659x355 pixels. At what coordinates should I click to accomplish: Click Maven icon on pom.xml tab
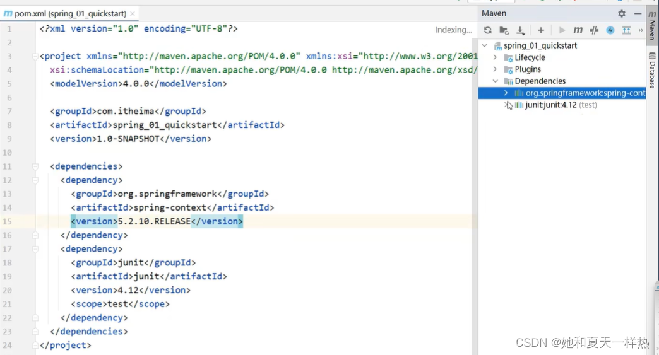pyautogui.click(x=8, y=13)
